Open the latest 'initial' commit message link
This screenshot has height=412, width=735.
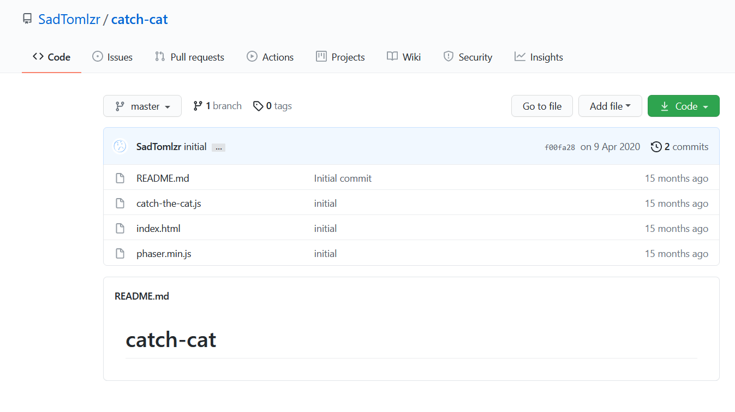tap(195, 147)
